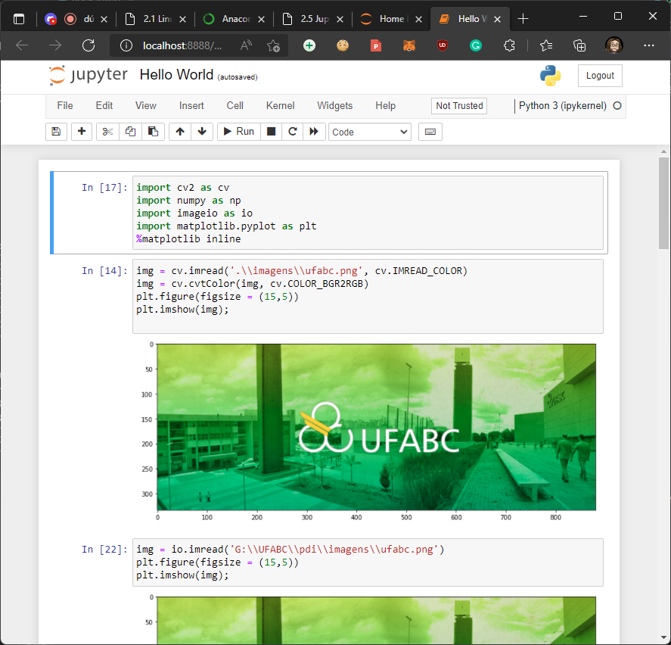Run the selected cell

239,132
